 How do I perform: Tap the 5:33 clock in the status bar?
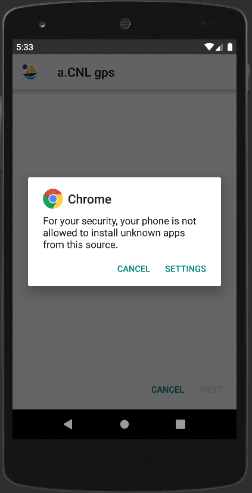[x=25, y=47]
